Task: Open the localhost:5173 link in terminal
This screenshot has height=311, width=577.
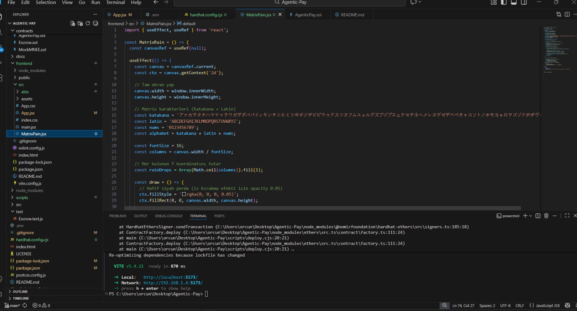Action: click(x=170, y=277)
